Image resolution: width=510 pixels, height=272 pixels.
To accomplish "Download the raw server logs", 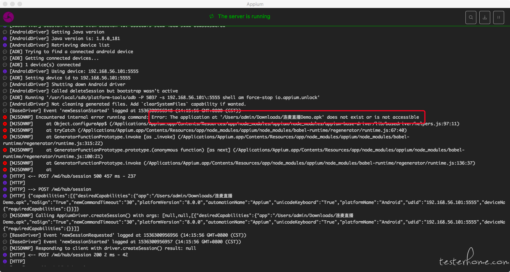I will coord(485,17).
